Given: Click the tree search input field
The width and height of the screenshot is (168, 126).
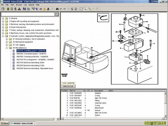Looking at the screenshot, I should [x=28, y=14].
